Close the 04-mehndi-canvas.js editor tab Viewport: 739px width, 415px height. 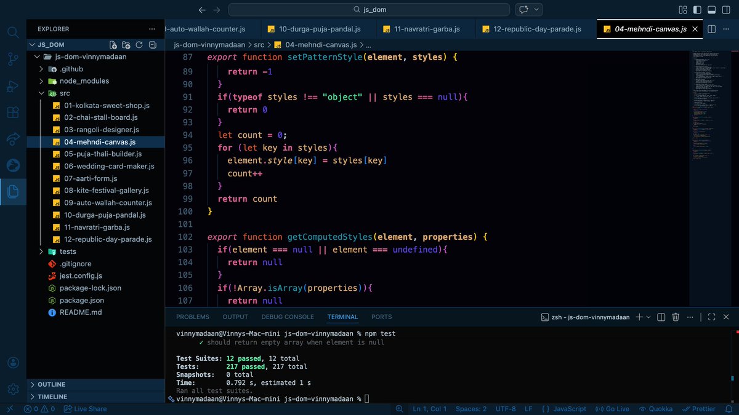[x=695, y=29]
